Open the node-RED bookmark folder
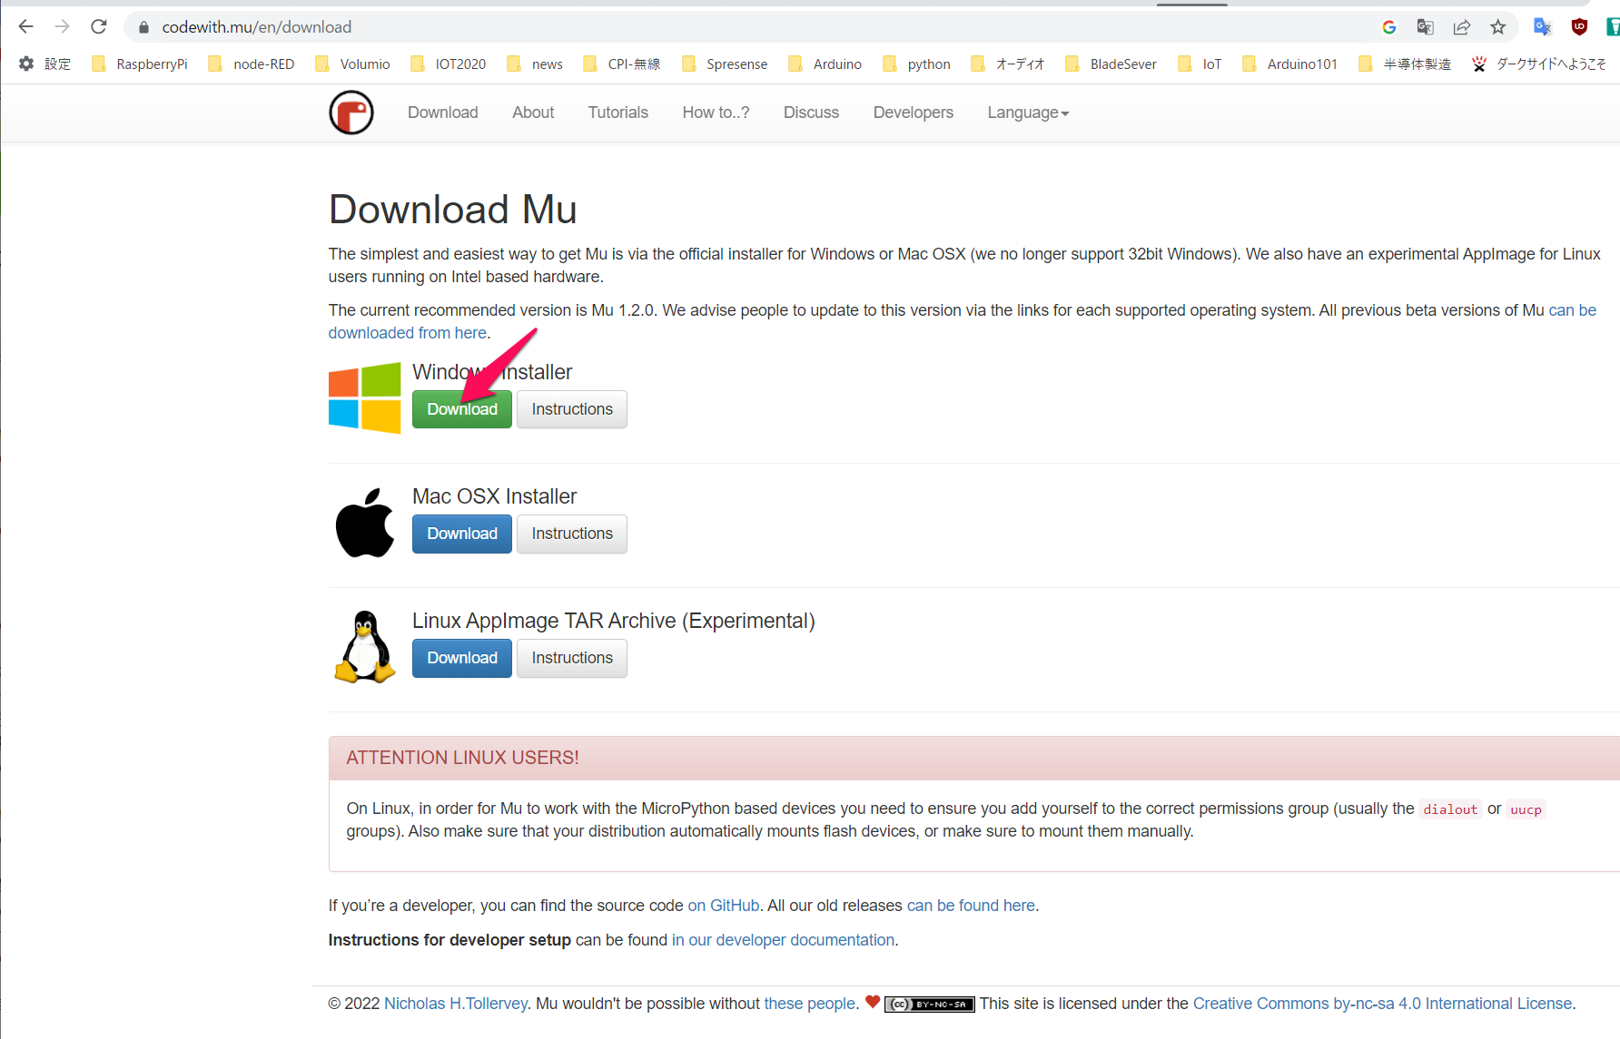Screen dimensions: 1620x1039 (x=252, y=64)
